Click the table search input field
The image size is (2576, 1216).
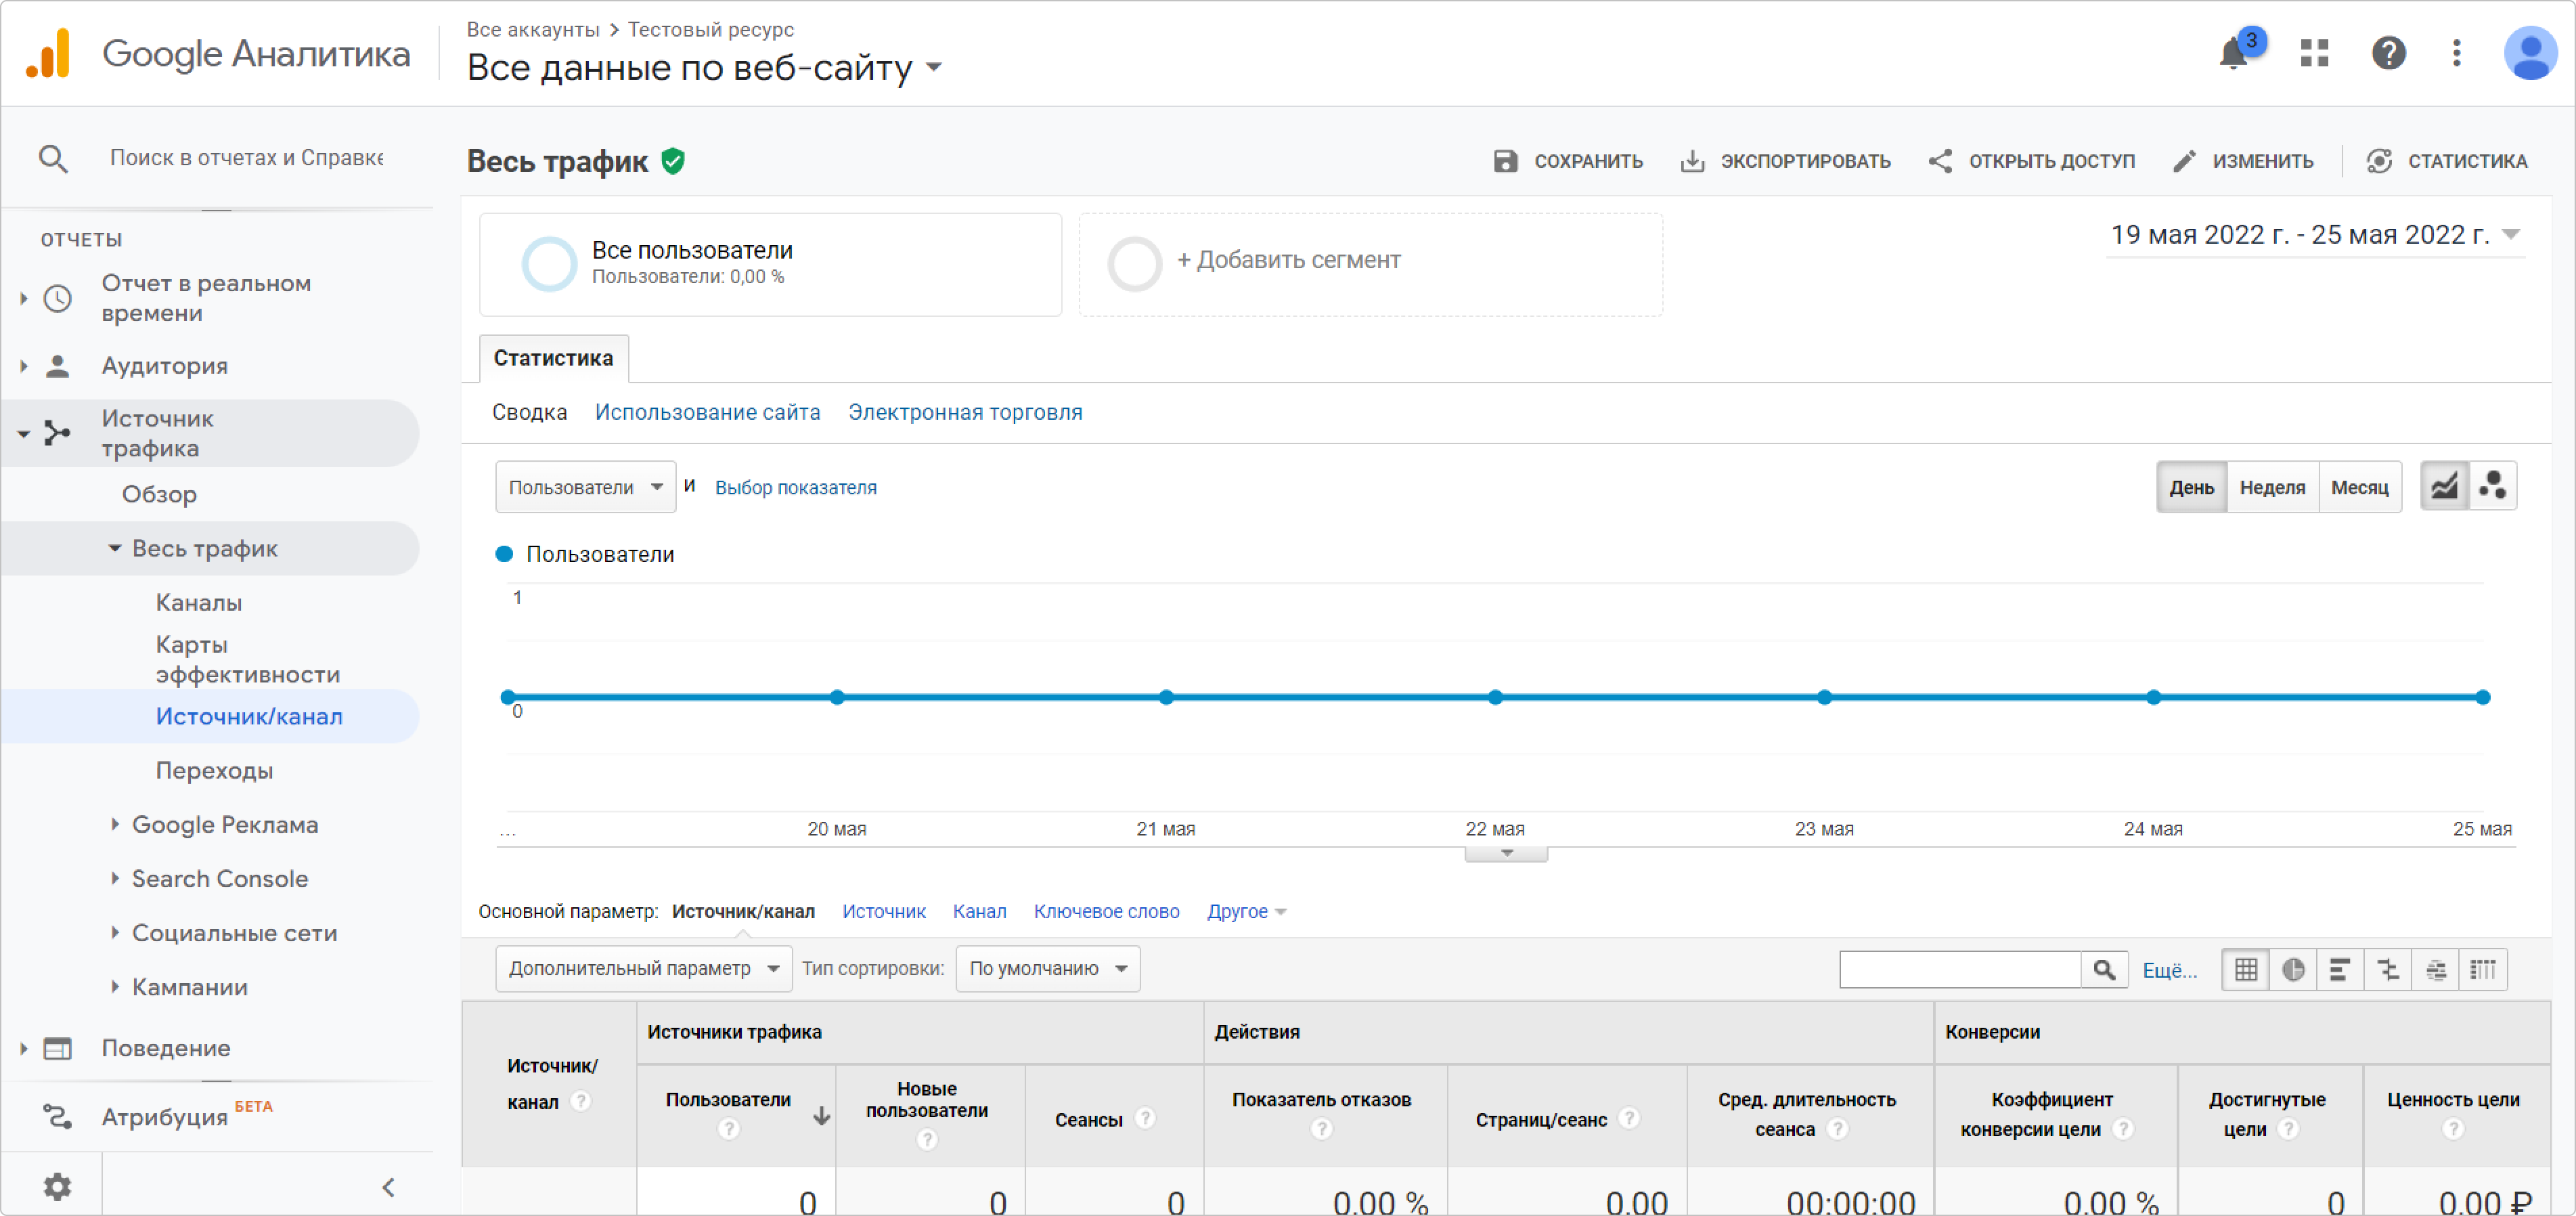click(x=1959, y=969)
